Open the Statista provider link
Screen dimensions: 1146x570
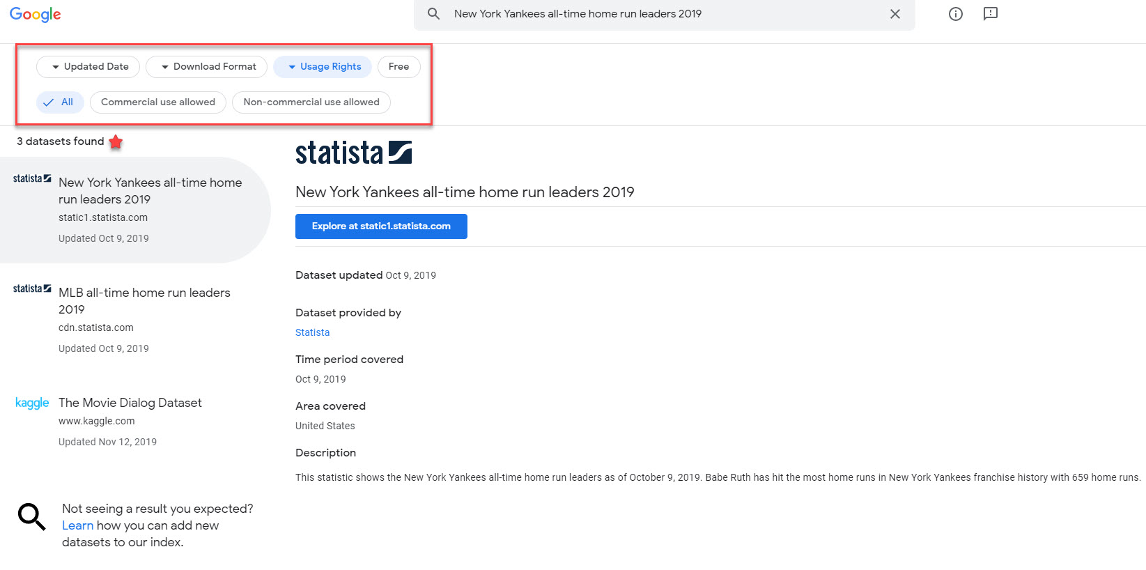click(312, 332)
